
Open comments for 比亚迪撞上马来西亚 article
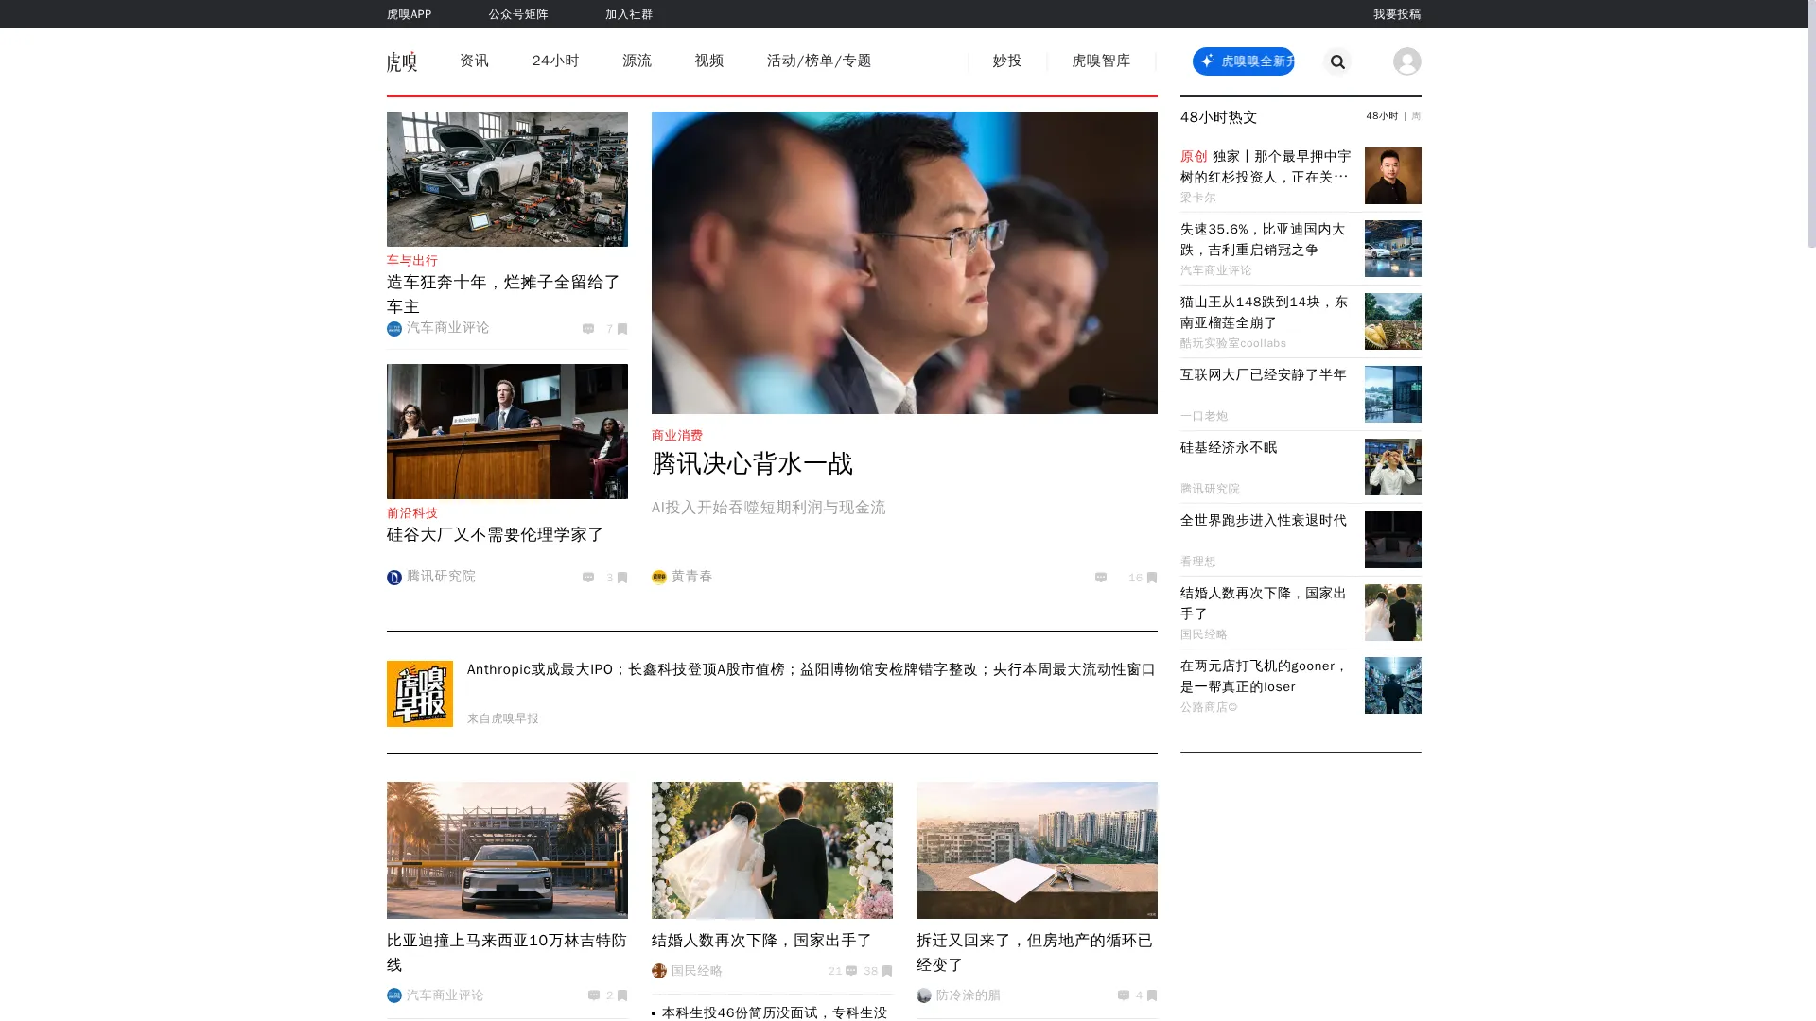pyautogui.click(x=594, y=995)
